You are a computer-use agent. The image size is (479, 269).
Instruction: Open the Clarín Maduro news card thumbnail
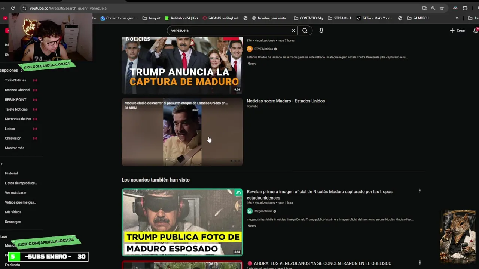pyautogui.click(x=182, y=132)
